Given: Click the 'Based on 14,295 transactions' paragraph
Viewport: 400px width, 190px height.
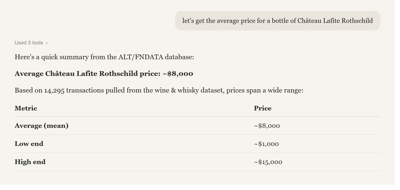Looking at the screenshot, I should point(159,90).
